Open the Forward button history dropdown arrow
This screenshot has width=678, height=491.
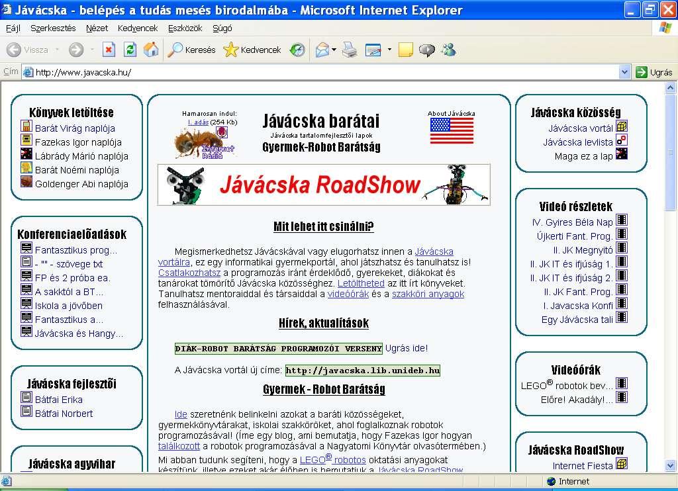click(x=92, y=50)
